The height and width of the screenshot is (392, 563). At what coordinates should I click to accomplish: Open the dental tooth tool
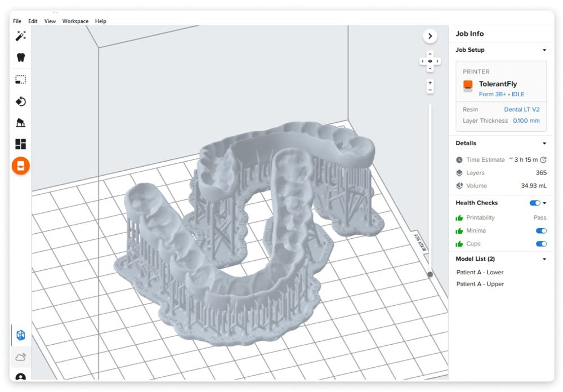click(21, 57)
